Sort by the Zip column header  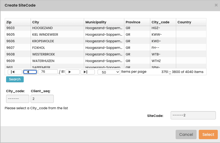(18, 22)
